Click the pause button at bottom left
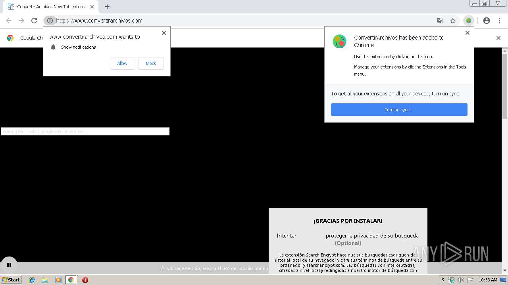Image resolution: width=508 pixels, height=285 pixels. (x=9, y=265)
